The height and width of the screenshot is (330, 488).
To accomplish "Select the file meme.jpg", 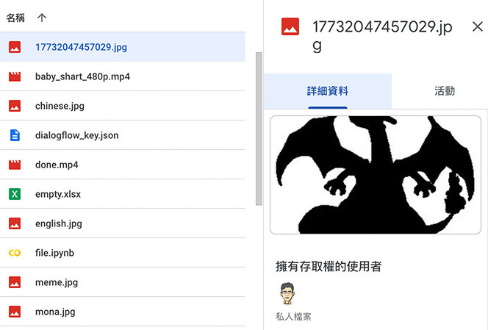I will [x=123, y=282].
